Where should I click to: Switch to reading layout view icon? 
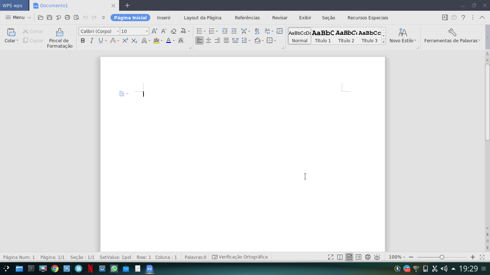click(340, 257)
